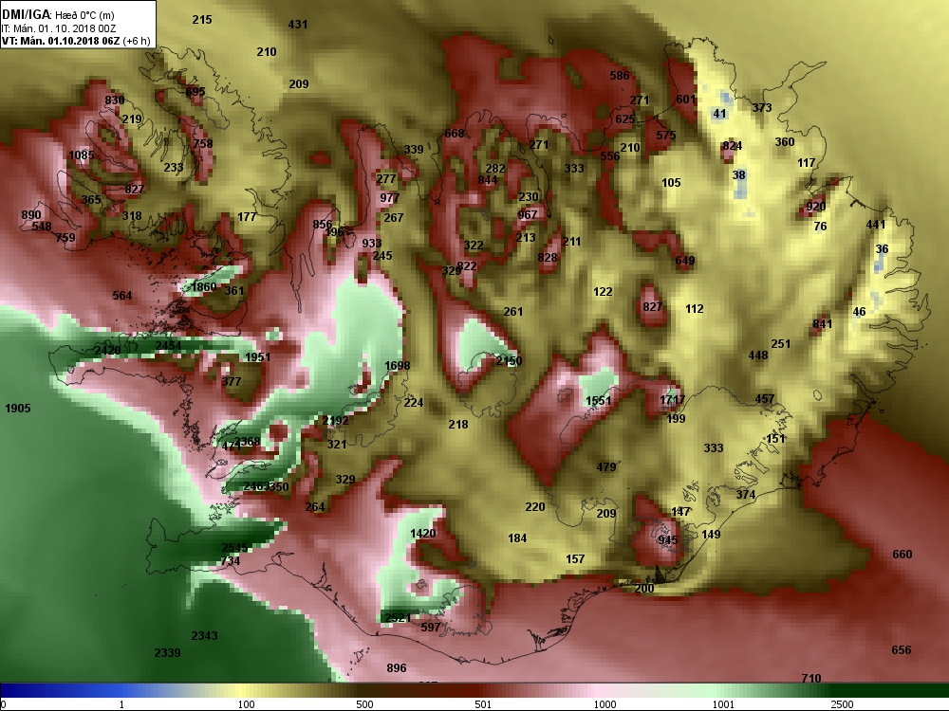Viewport: 949px width, 711px height.
Task: Click the map value 824
Action: coord(733,146)
